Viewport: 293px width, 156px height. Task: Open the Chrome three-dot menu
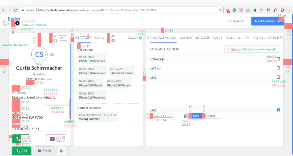(x=289, y=10)
